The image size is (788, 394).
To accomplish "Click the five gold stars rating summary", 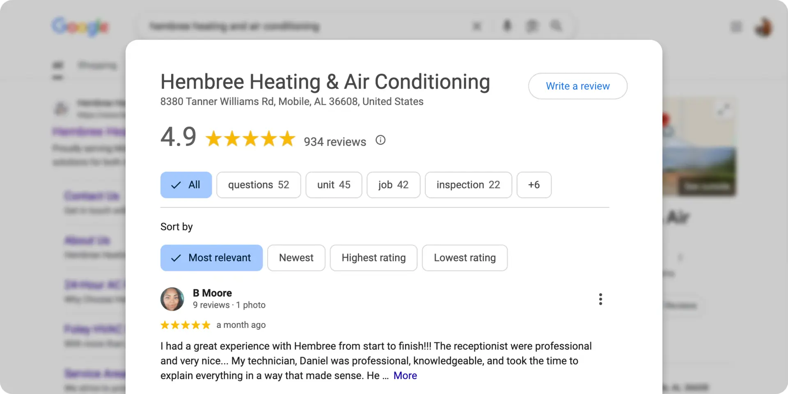I will [x=250, y=139].
